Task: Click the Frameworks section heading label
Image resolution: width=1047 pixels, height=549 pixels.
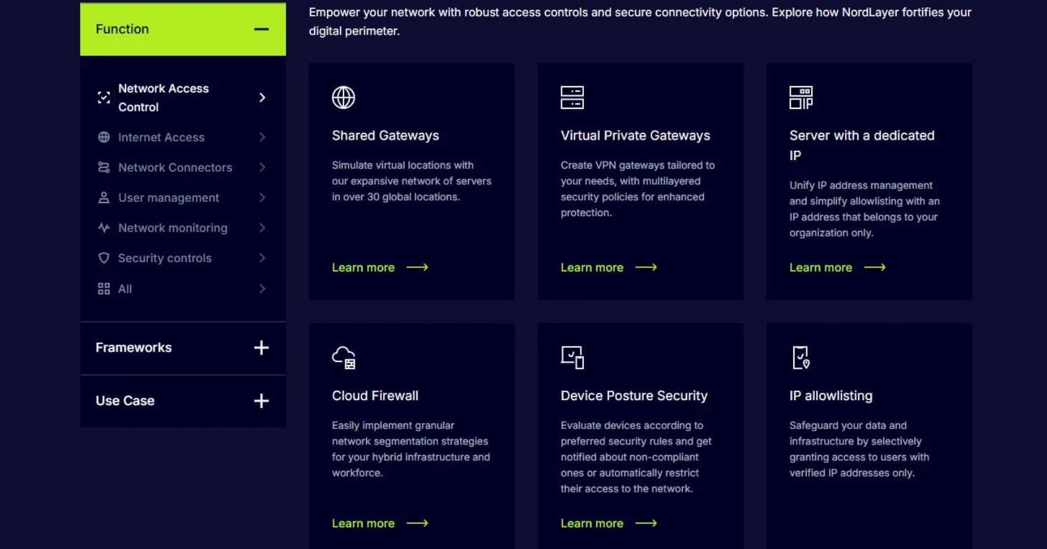Action: click(134, 348)
